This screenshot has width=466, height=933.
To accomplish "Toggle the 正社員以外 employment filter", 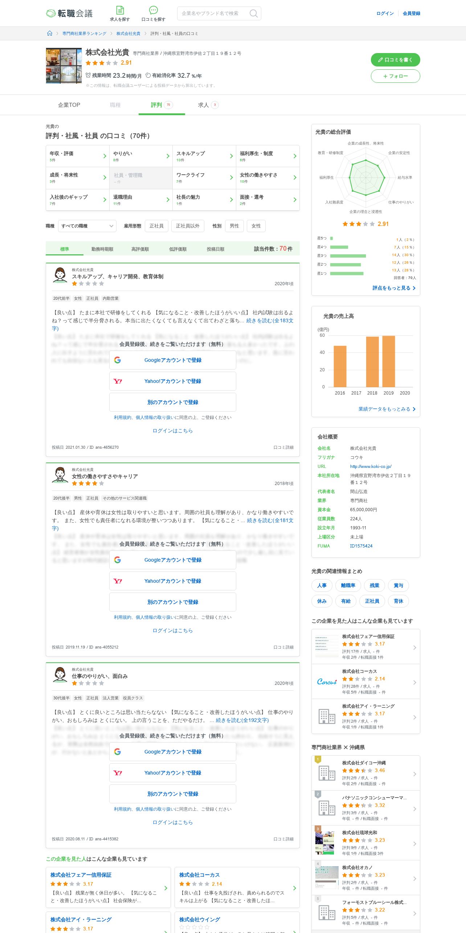I will 188,226.
